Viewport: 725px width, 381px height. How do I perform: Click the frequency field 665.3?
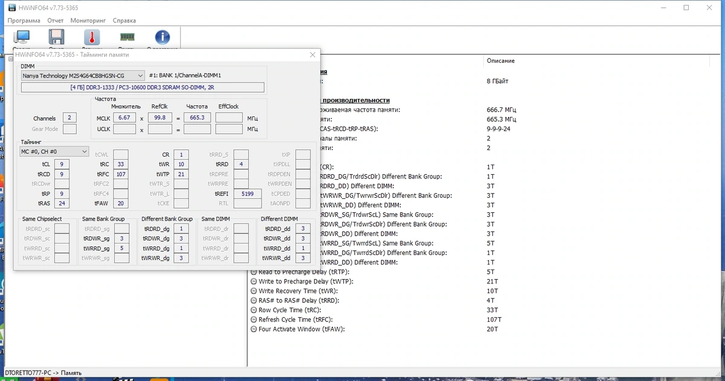[197, 118]
